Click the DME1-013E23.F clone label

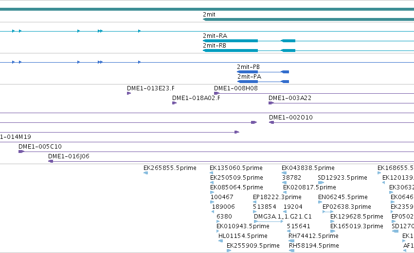pyautogui.click(x=151, y=88)
